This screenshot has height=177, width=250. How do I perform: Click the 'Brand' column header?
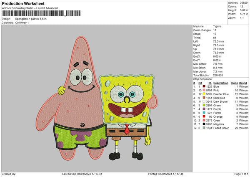tap(243, 83)
